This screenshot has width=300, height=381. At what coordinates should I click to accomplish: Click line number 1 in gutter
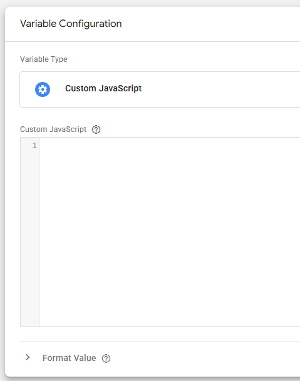[34, 145]
